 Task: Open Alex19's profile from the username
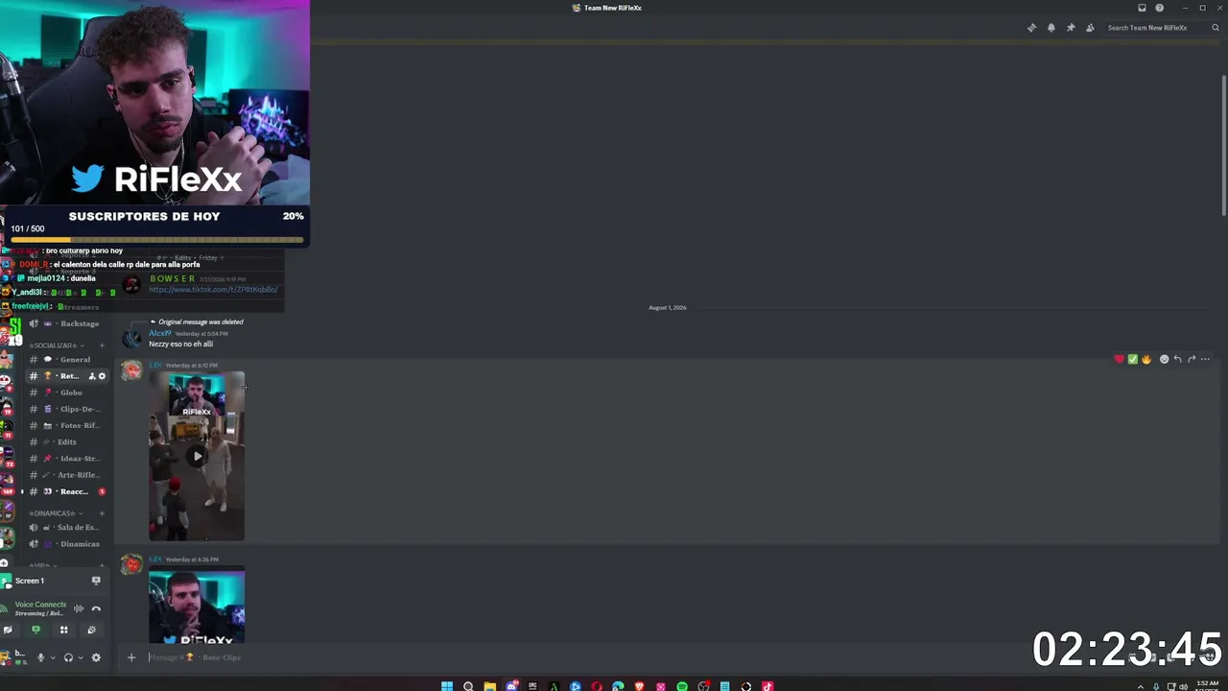(x=160, y=333)
